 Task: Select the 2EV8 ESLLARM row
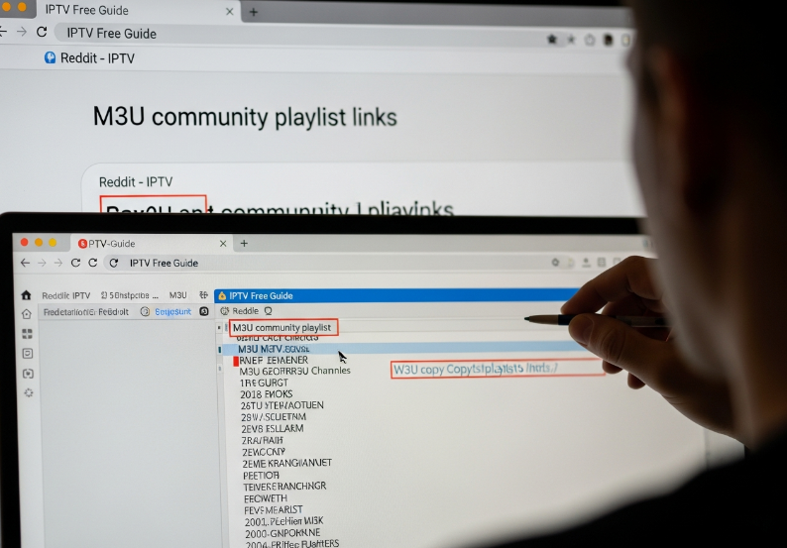pyautogui.click(x=273, y=428)
